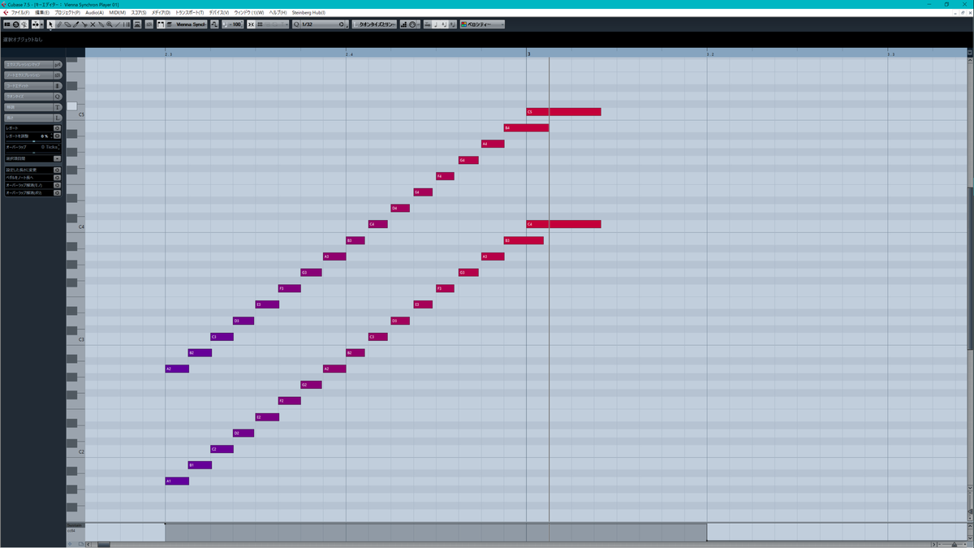Apply the レガート function button
The height and width of the screenshot is (548, 974).
[57, 128]
